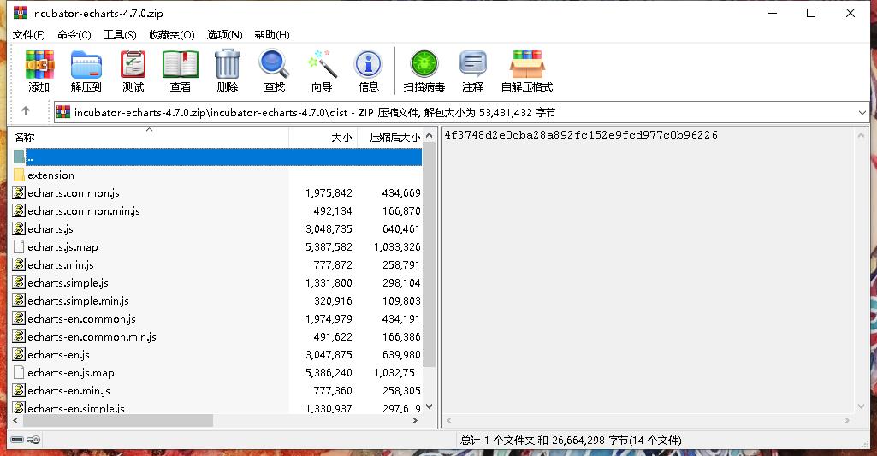Screen dimensions: 877x456
Task: Open the Commands (命令) menu
Action: point(74,35)
